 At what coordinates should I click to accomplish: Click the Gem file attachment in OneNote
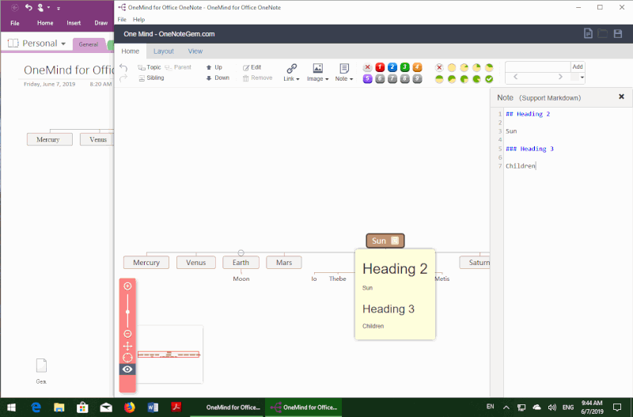(41, 371)
